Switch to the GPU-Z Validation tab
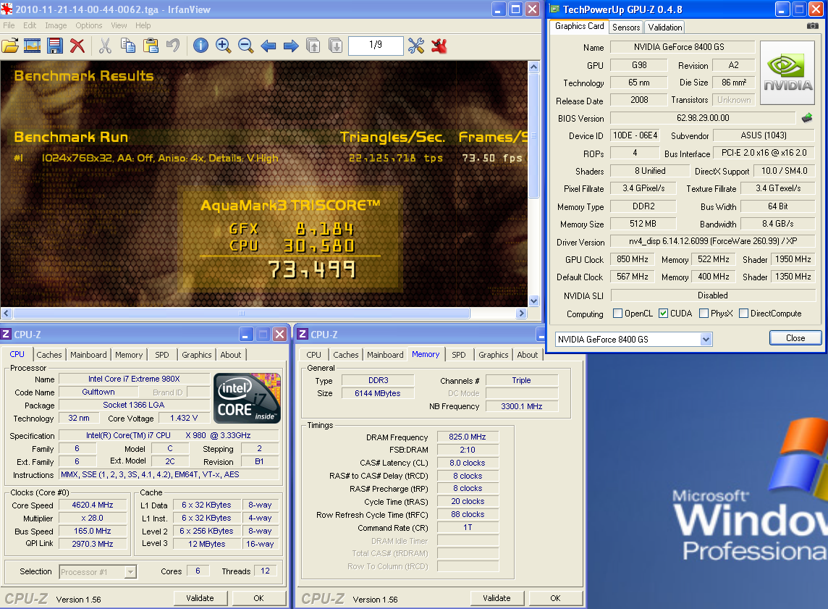The image size is (828, 609). [x=665, y=28]
